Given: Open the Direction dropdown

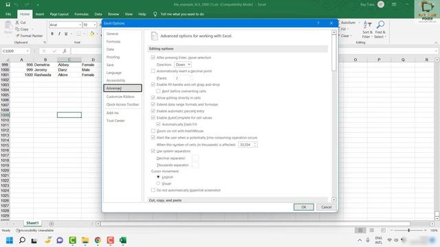Looking at the screenshot, I should [x=183, y=64].
